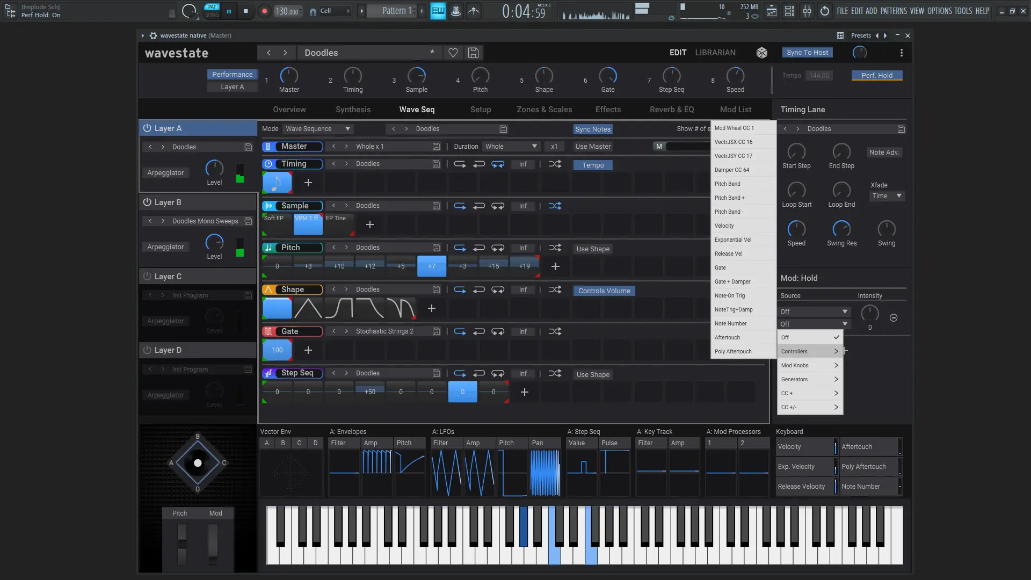Click the favorite heart icon
1031x580 pixels.
[453, 53]
